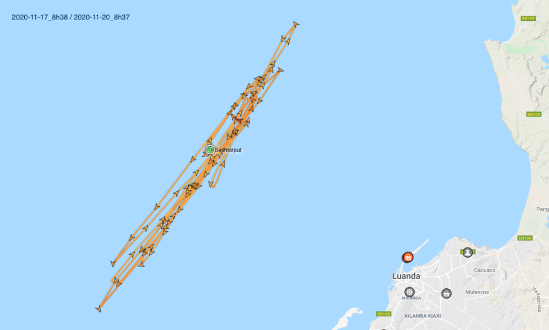549x330 pixels.
Task: Click the Sevmorput vessel name label
Action: pos(228,150)
